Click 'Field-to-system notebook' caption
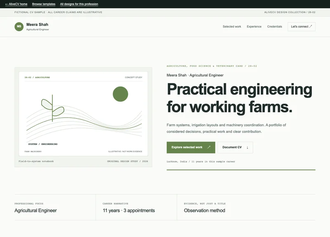The image size is (330, 237). (36, 161)
